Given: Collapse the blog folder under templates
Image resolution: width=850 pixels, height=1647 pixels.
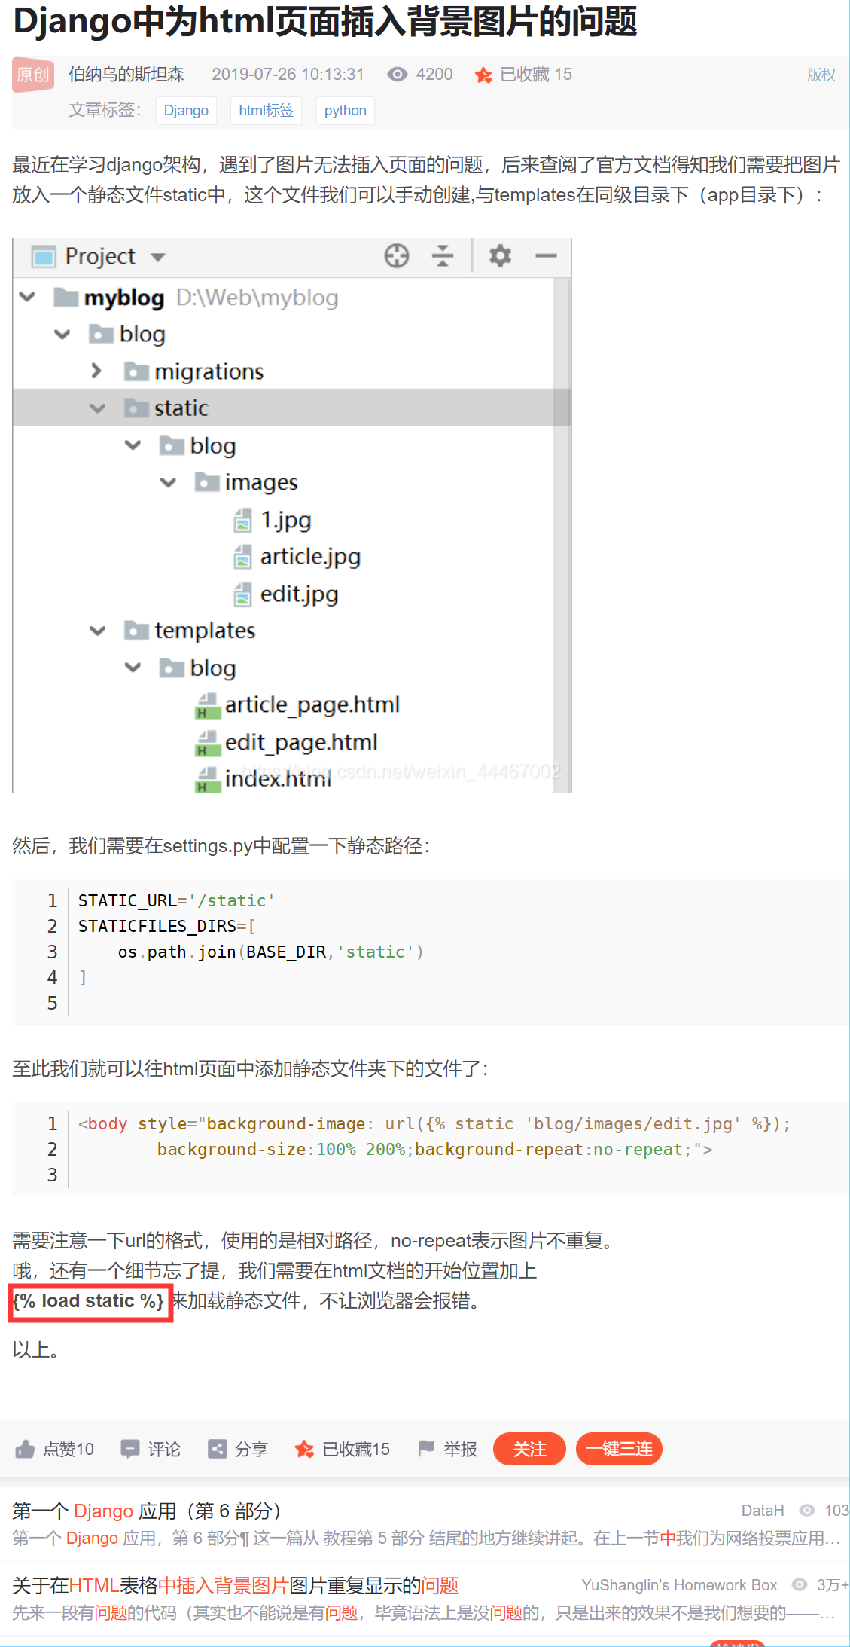Looking at the screenshot, I should 133,668.
